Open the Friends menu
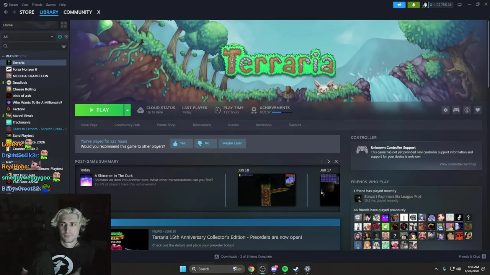490x275 pixels. [x=37, y=5]
